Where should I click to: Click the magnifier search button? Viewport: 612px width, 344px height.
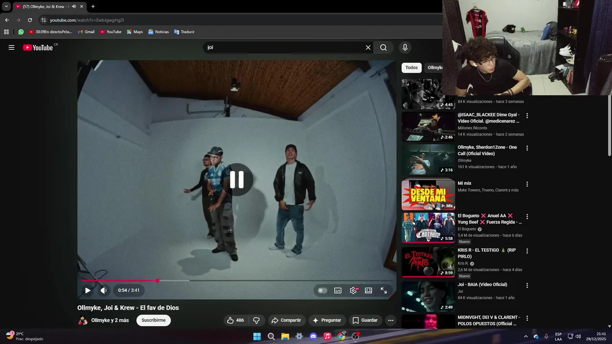(383, 47)
